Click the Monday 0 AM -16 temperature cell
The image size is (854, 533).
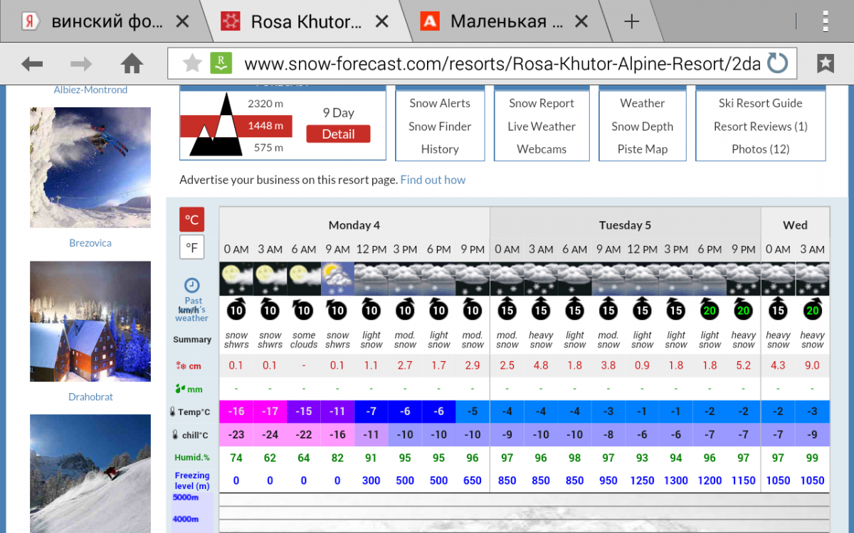(236, 412)
